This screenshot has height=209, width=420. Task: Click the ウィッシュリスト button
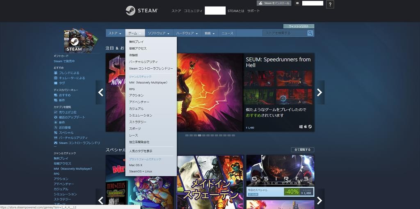tap(299, 26)
